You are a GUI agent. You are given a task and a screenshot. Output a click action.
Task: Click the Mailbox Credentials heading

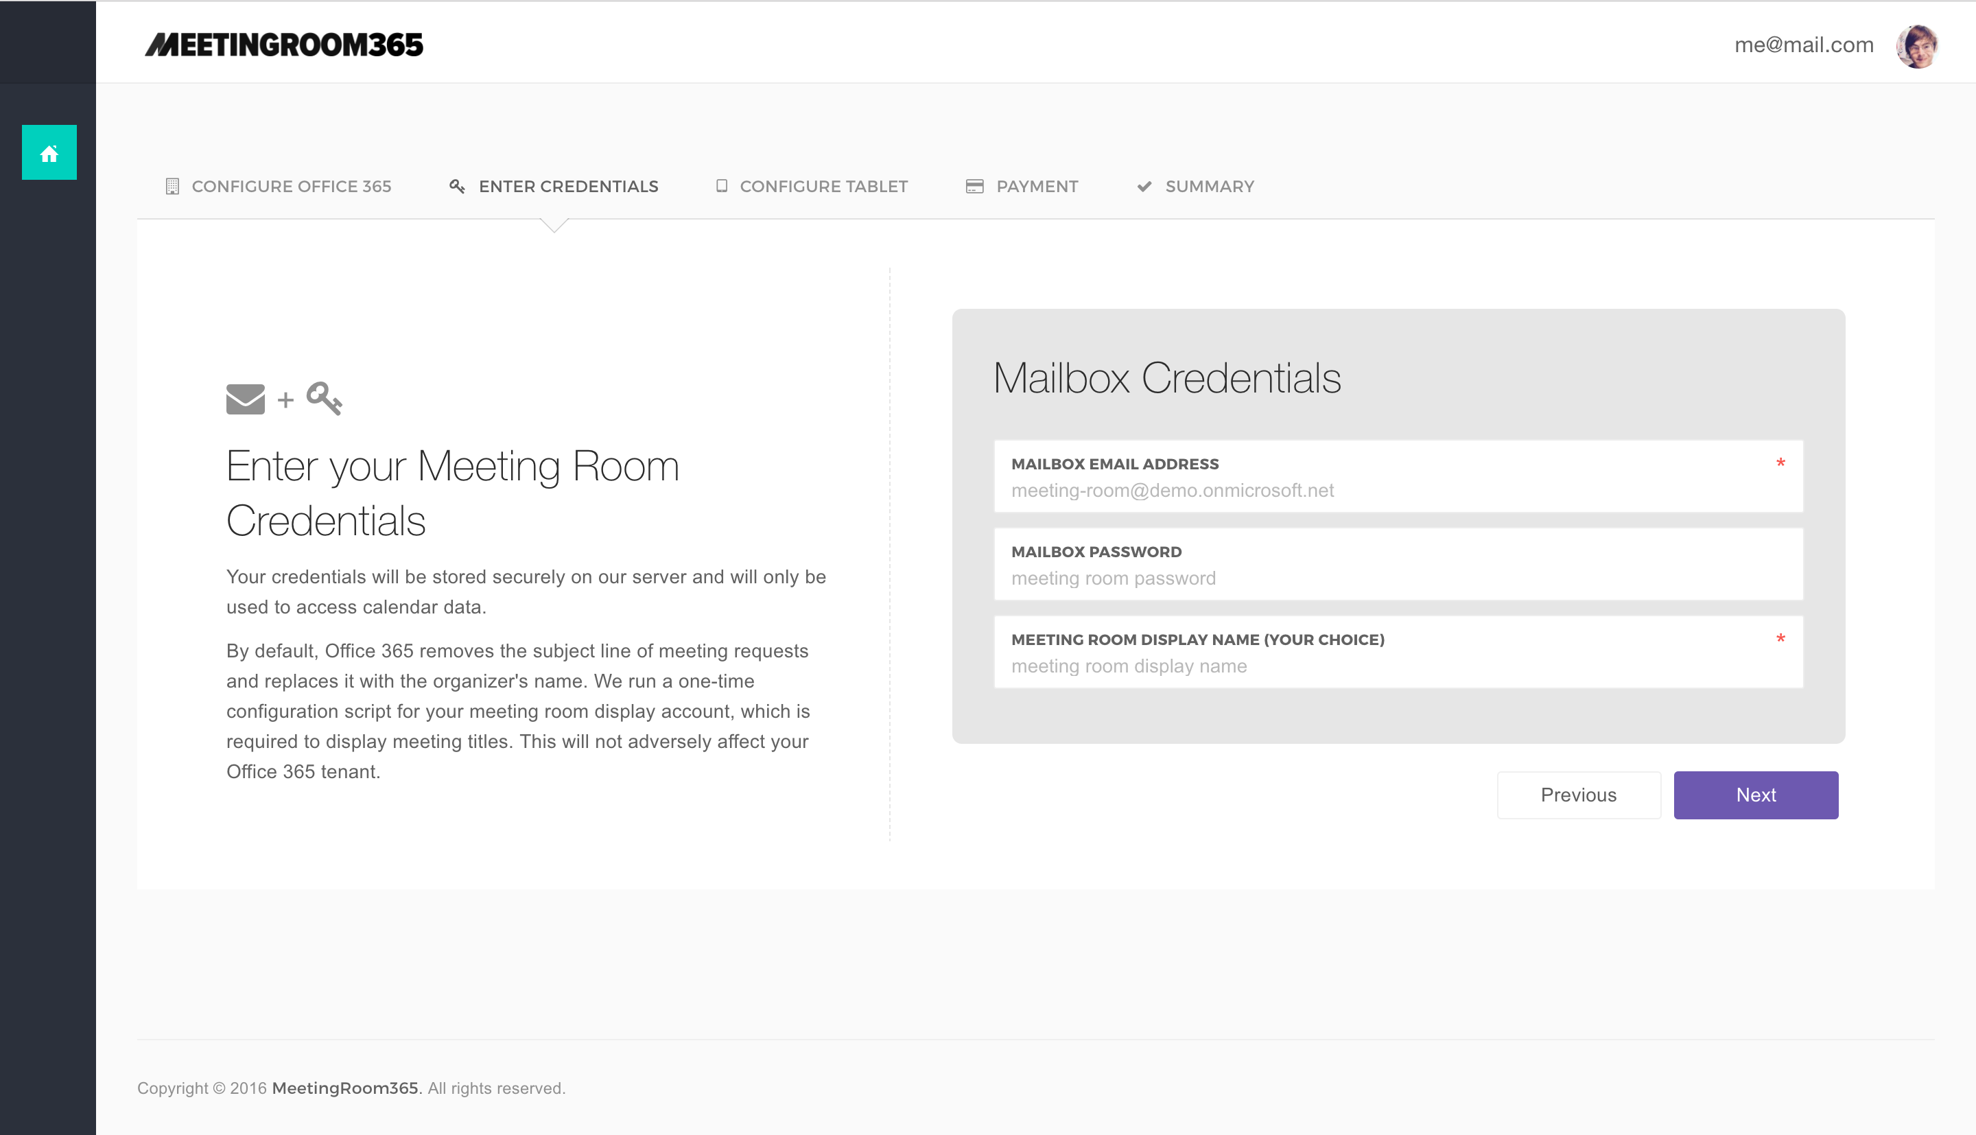pyautogui.click(x=1166, y=378)
